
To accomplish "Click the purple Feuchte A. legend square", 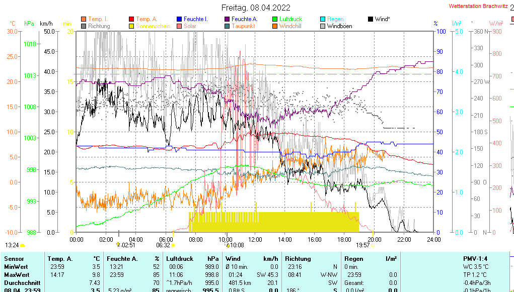I will click(227, 19).
